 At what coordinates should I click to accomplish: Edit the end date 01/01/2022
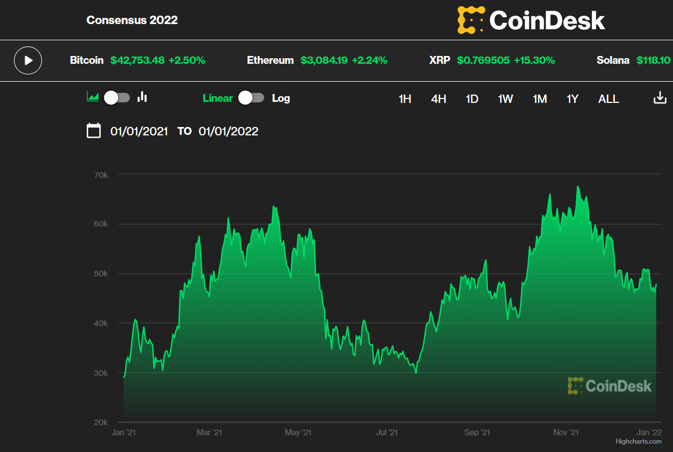point(229,131)
